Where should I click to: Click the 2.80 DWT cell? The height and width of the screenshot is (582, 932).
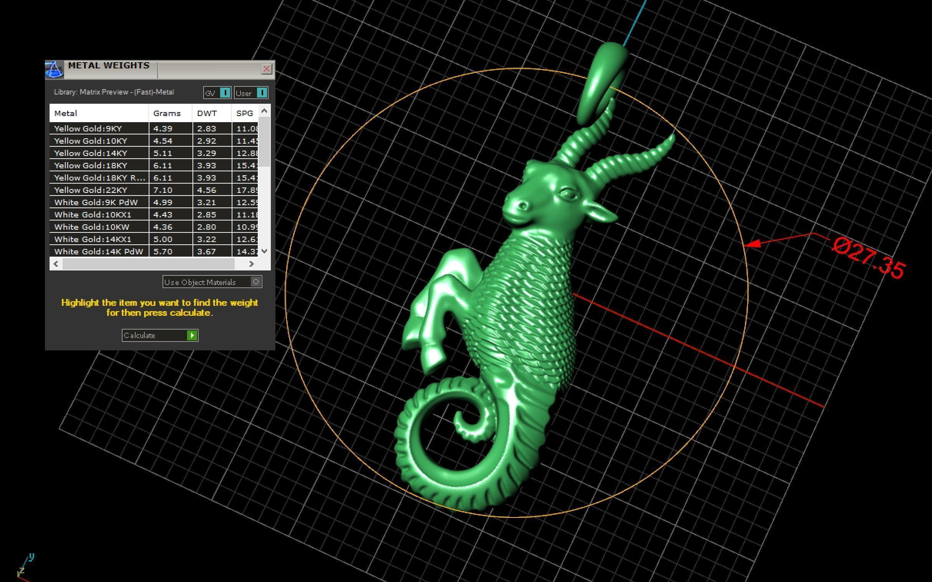pos(212,227)
